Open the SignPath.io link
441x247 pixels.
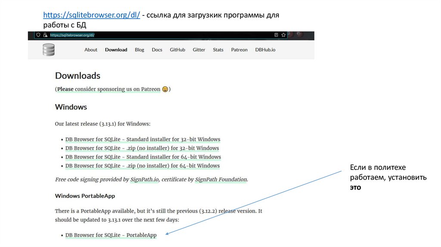point(144,179)
